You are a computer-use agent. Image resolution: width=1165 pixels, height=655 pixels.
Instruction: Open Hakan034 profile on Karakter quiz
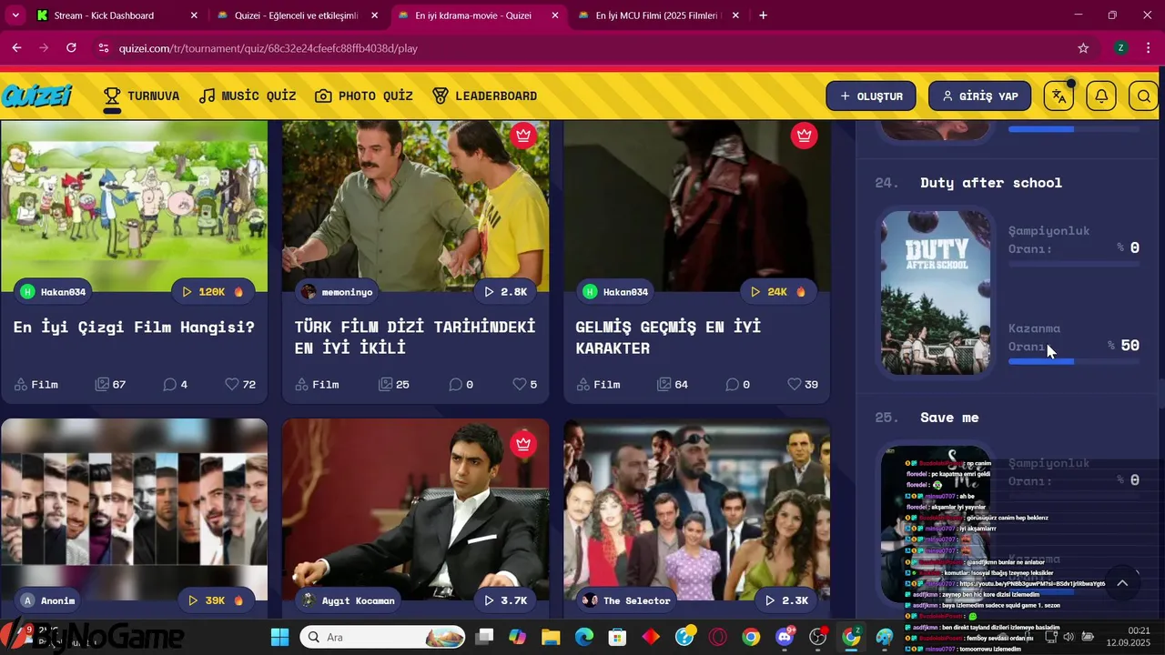(616, 292)
